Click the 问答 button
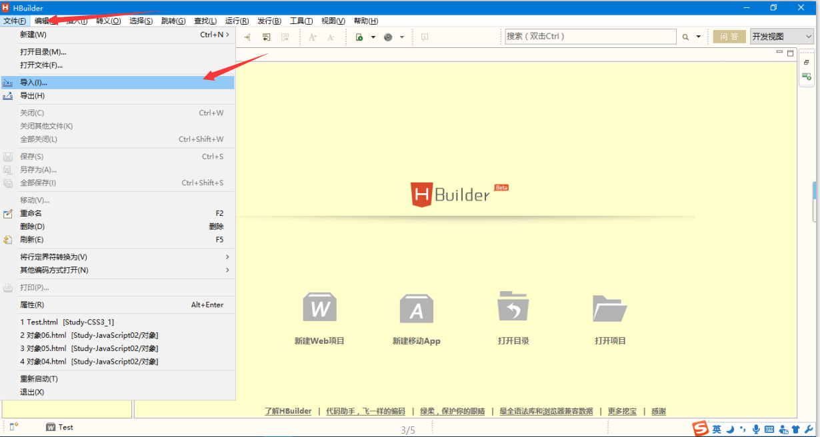The height and width of the screenshot is (437, 820). pyautogui.click(x=729, y=37)
